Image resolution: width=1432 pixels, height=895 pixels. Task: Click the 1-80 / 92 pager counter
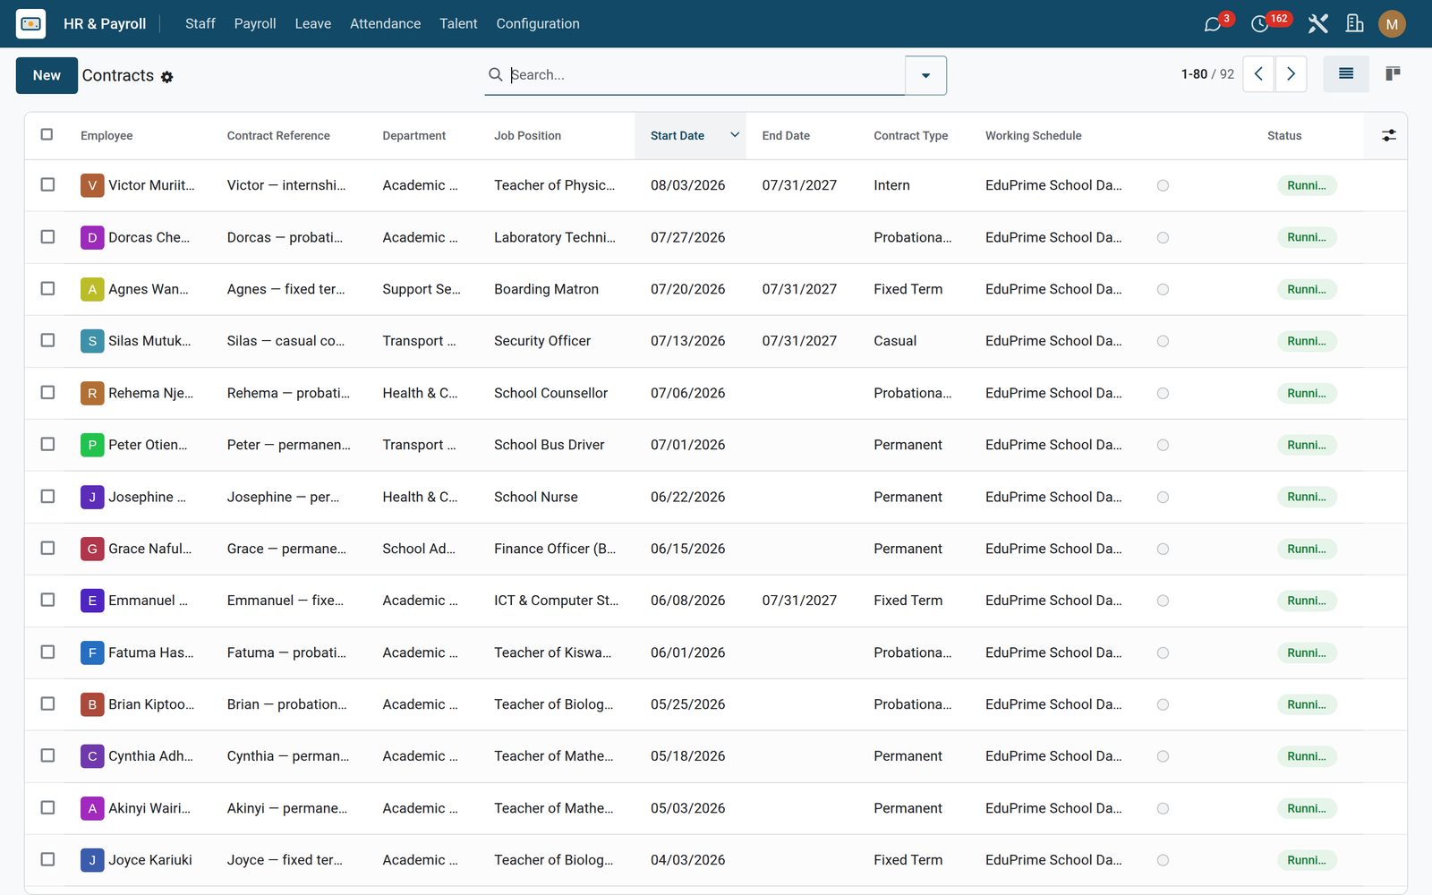pos(1207,74)
